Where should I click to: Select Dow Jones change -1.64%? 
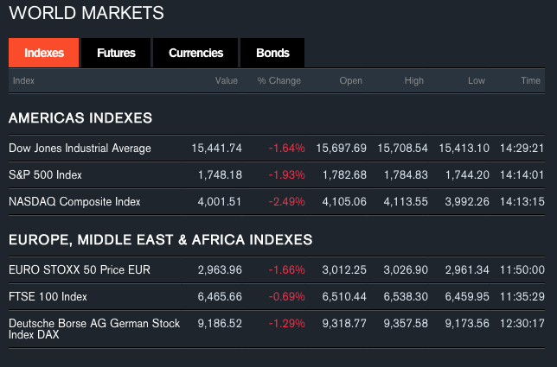[x=286, y=149]
